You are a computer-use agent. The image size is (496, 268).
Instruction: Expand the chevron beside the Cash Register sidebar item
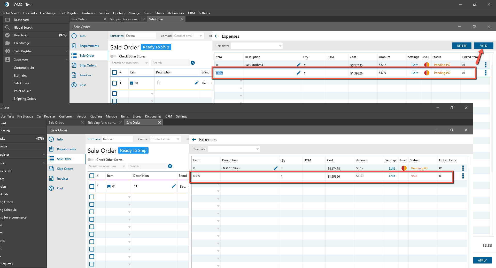coord(66,51)
